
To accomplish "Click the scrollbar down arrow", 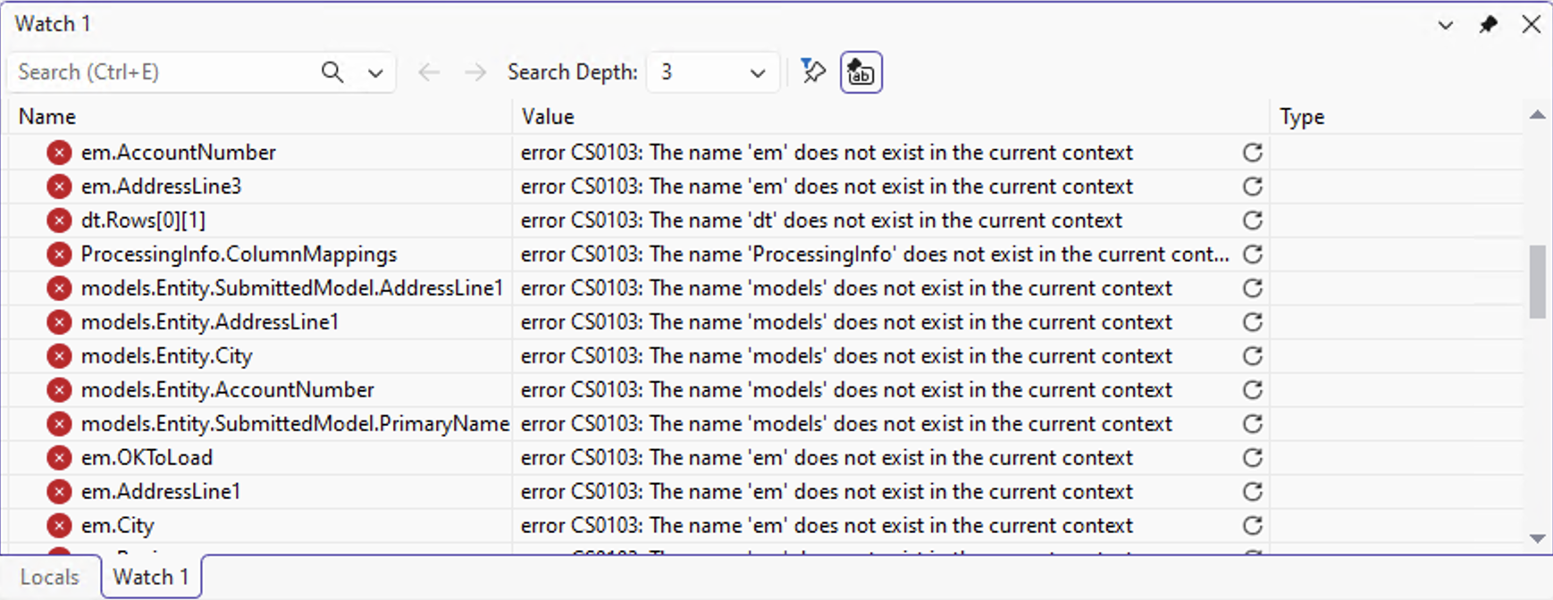I will click(x=1537, y=538).
